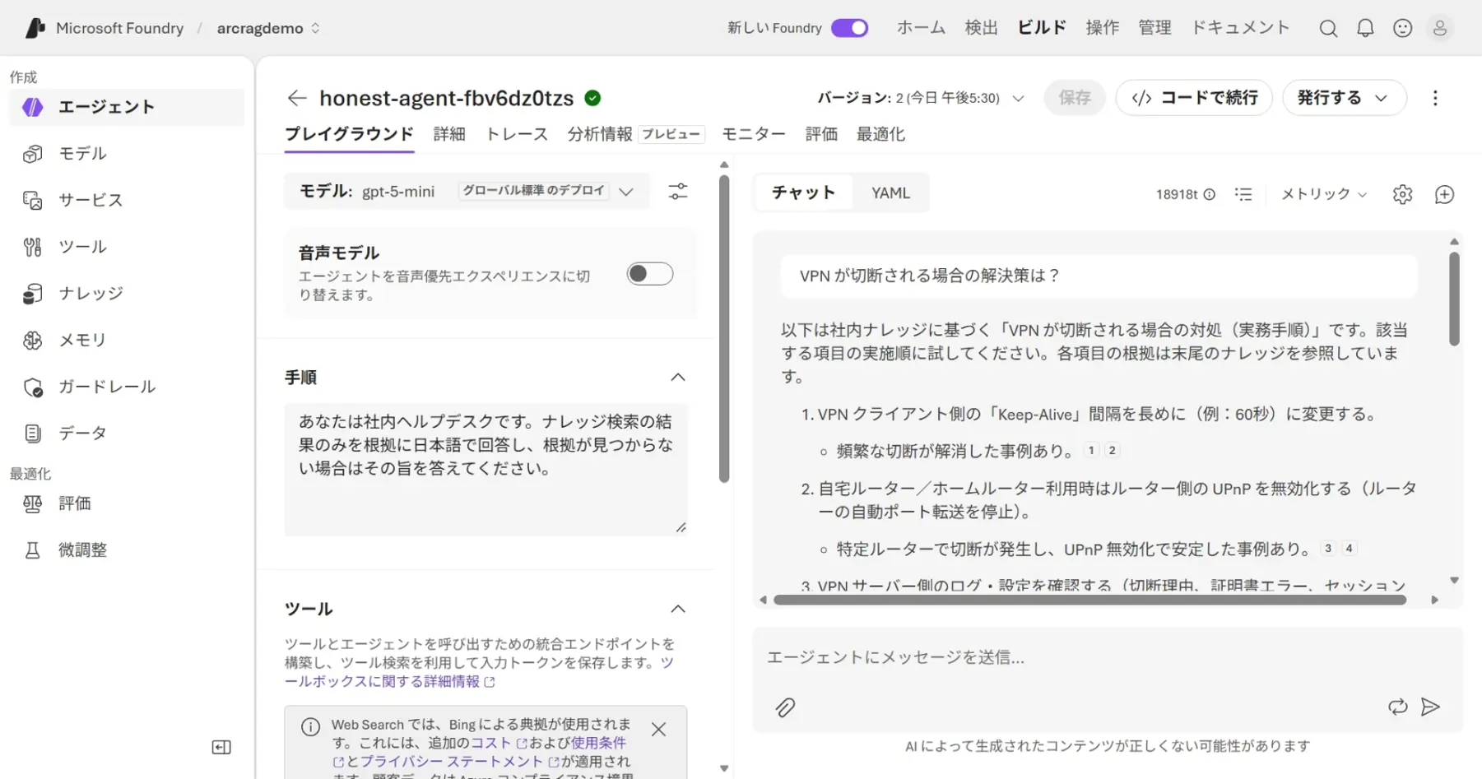Click the chat horizontal scrollbar

coord(1089,600)
